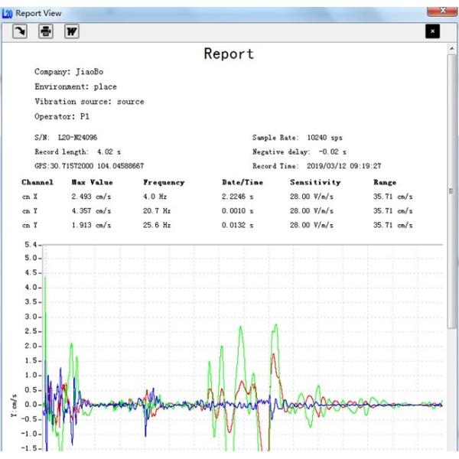Close the Report View window

[x=441, y=11]
